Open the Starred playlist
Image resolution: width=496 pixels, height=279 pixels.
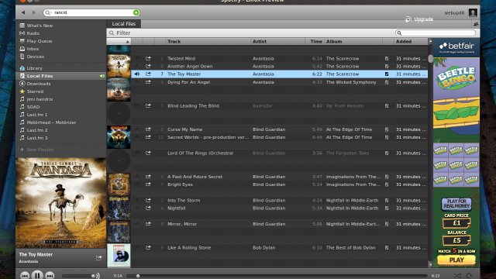(x=31, y=91)
